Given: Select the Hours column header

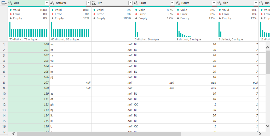Looking at the screenshot, I should tap(193, 3).
